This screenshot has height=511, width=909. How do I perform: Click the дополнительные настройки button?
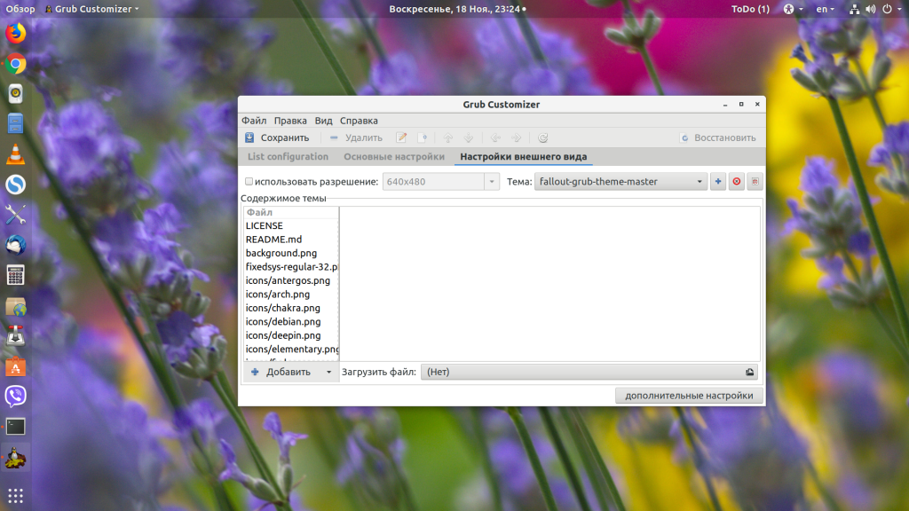689,396
